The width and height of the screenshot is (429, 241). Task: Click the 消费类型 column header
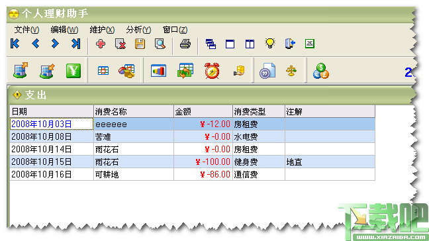(x=259, y=111)
